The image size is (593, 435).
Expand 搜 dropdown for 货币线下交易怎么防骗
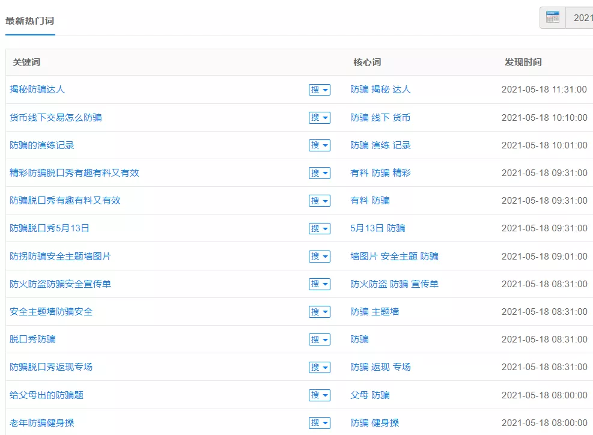tap(320, 118)
